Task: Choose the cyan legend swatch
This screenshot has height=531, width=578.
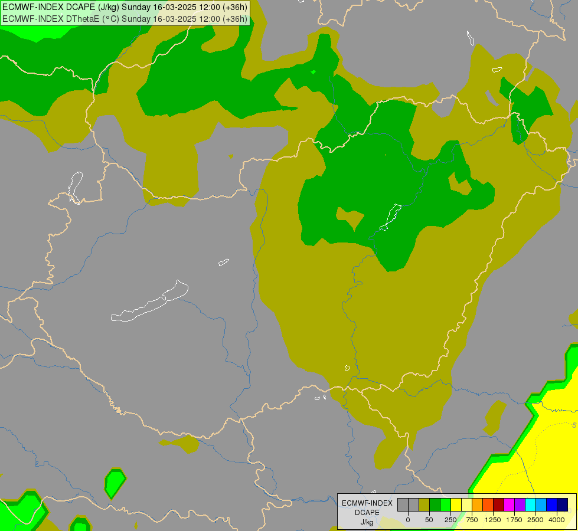Action: click(x=530, y=505)
